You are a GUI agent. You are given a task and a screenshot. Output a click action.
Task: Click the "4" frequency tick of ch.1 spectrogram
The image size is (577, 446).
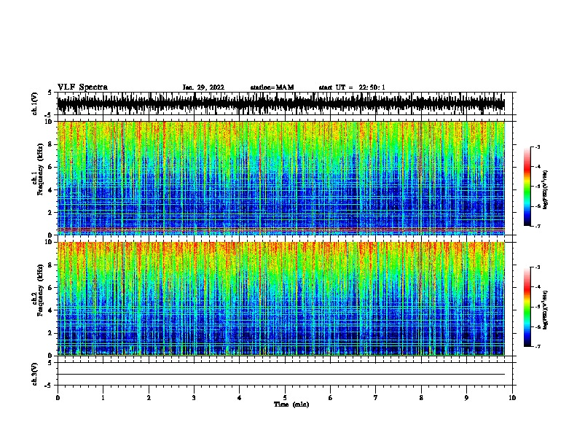click(x=50, y=190)
